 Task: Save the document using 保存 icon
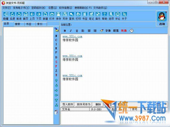coord(58,16)
